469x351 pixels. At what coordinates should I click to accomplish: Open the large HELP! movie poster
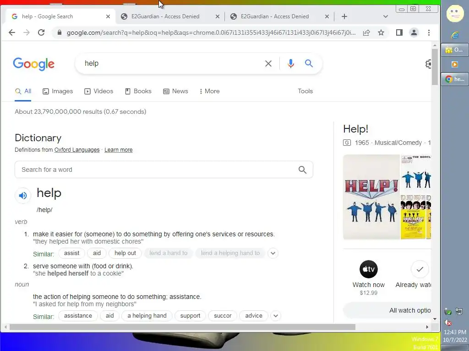371,197
